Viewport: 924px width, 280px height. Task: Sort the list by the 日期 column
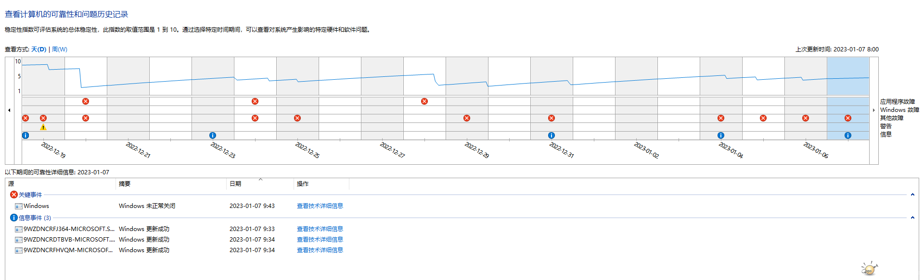(x=235, y=184)
